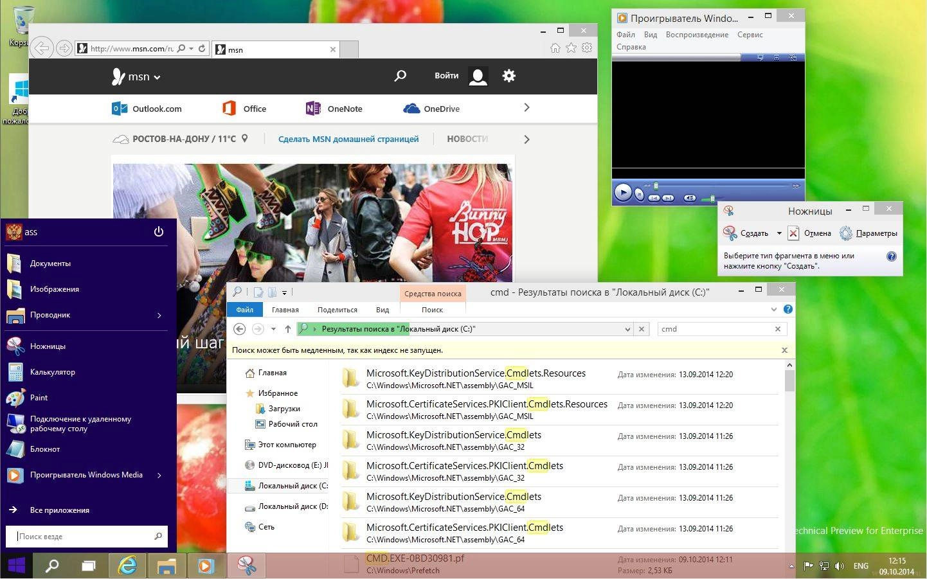Click the Windows Start button on taskbar
This screenshot has width=927, height=579.
point(16,566)
